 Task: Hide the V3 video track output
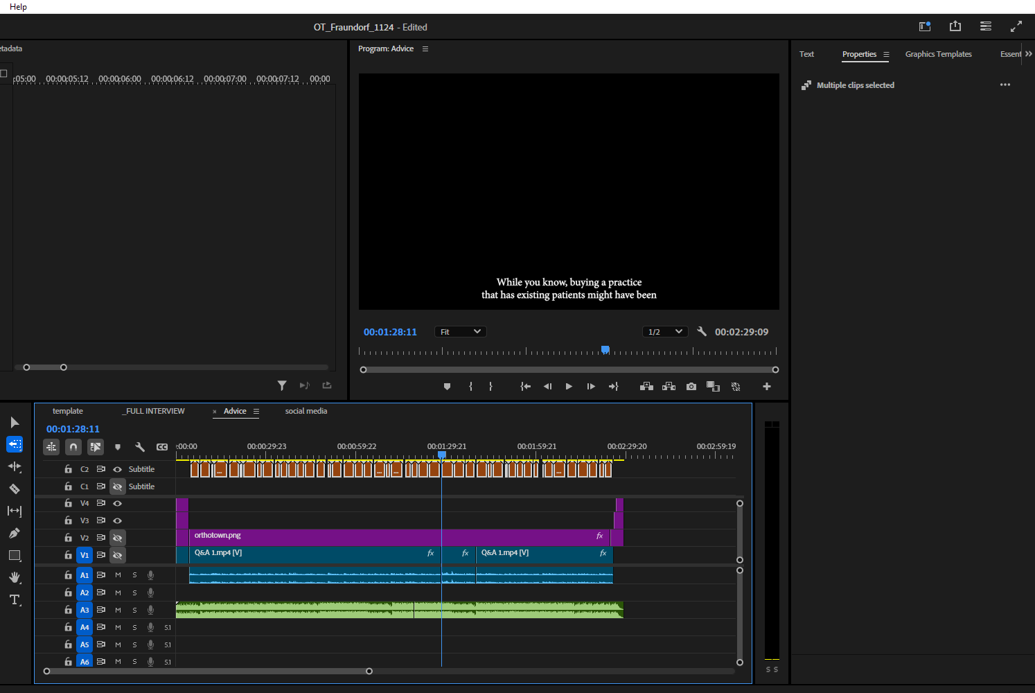point(117,520)
